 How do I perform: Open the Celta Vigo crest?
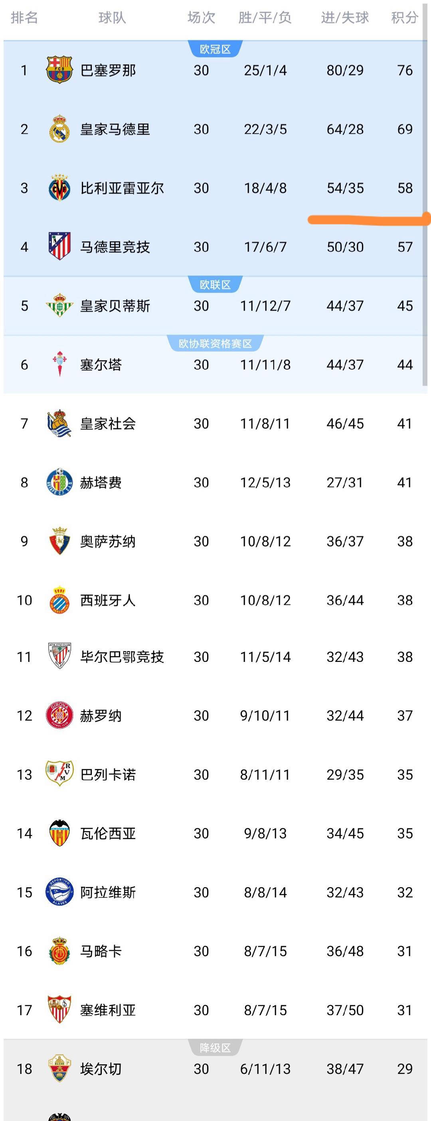click(59, 364)
